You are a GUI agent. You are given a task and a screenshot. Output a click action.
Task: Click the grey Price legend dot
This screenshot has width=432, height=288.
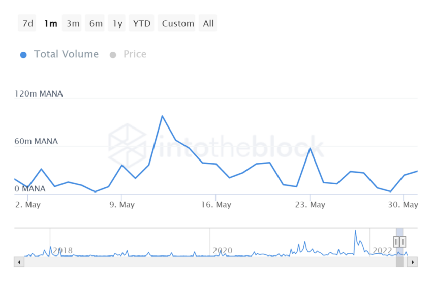tap(113, 55)
